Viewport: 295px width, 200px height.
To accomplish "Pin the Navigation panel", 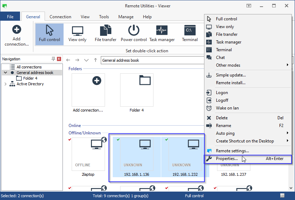I will tap(53, 59).
